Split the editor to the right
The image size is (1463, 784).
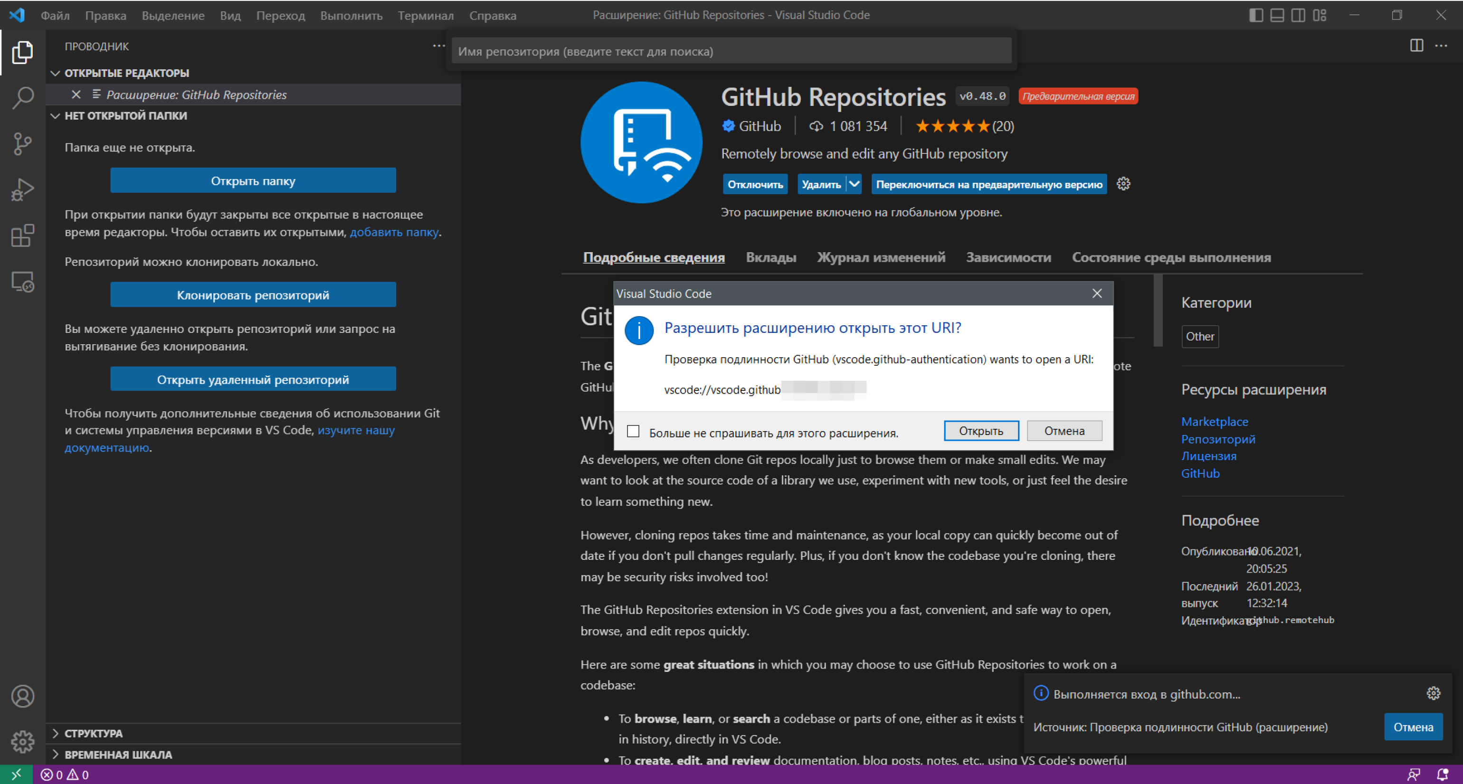(1416, 46)
